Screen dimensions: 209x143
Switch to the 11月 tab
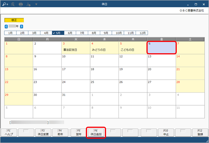pyautogui.click(x=130, y=33)
